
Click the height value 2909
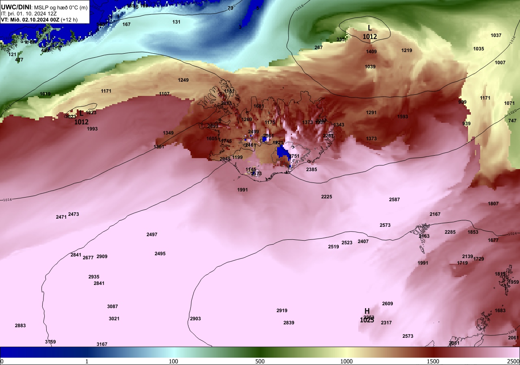pyautogui.click(x=102, y=256)
